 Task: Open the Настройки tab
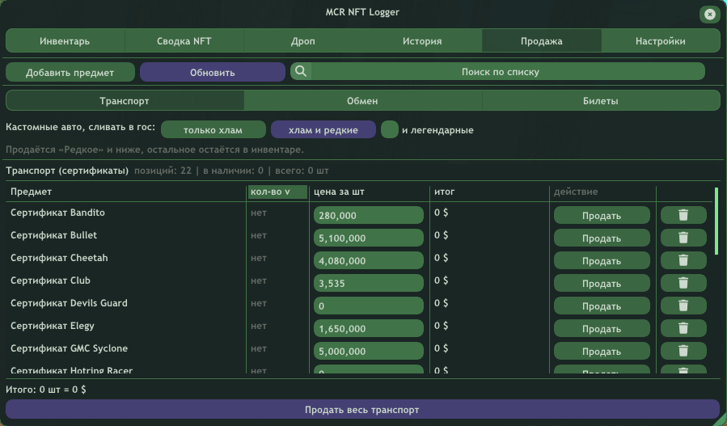[660, 40]
